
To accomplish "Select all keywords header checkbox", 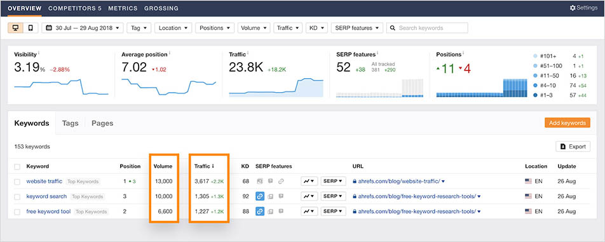I will (17, 166).
